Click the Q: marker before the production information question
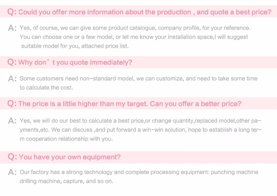277x196 pixels. tap(12, 12)
